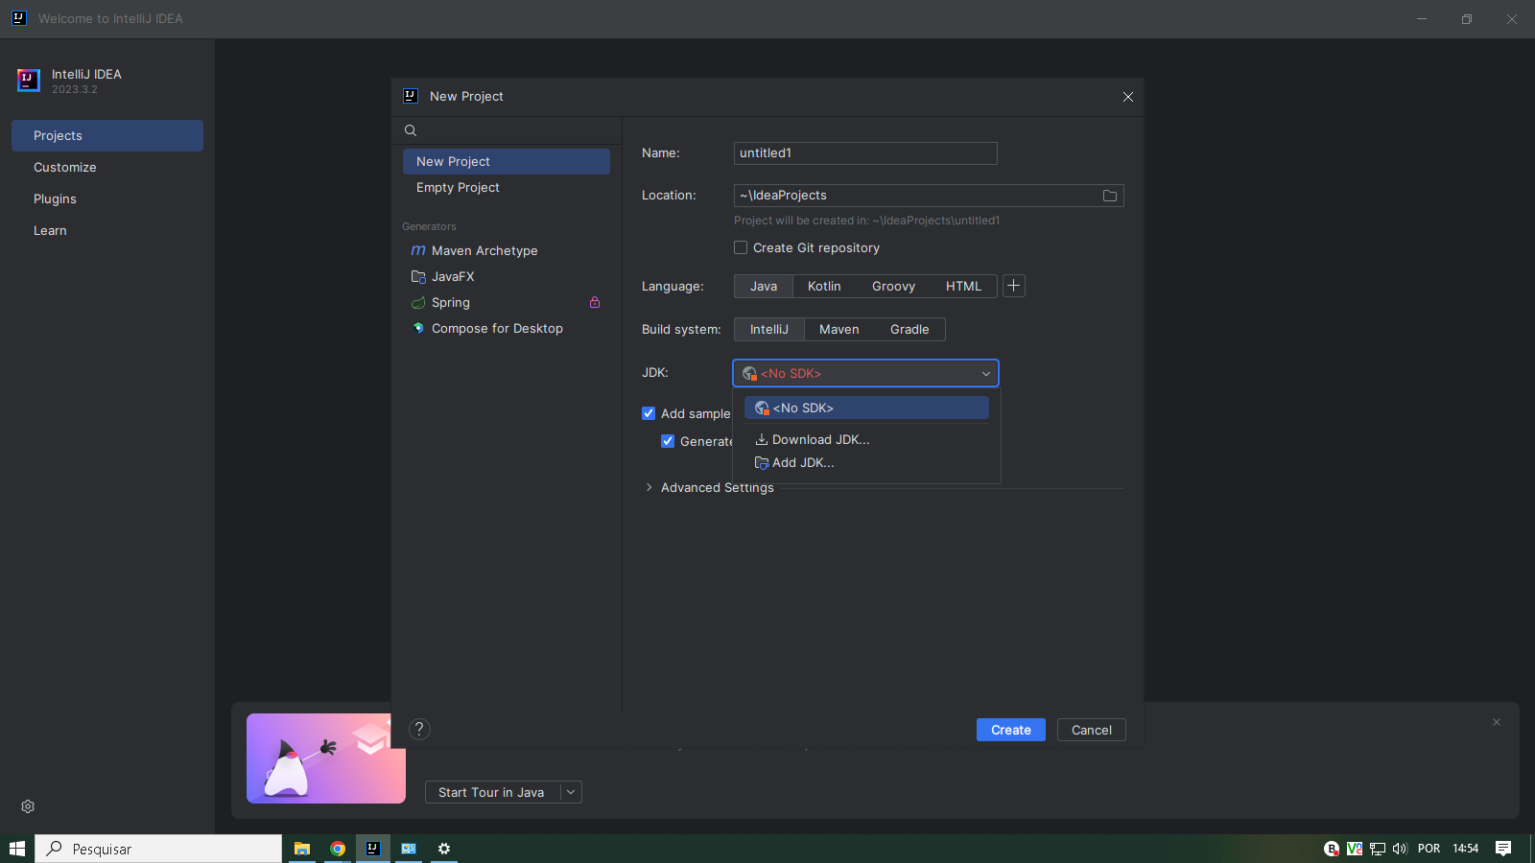
Task: Click the 14:54 taskbar clock
Action: [1465, 849]
